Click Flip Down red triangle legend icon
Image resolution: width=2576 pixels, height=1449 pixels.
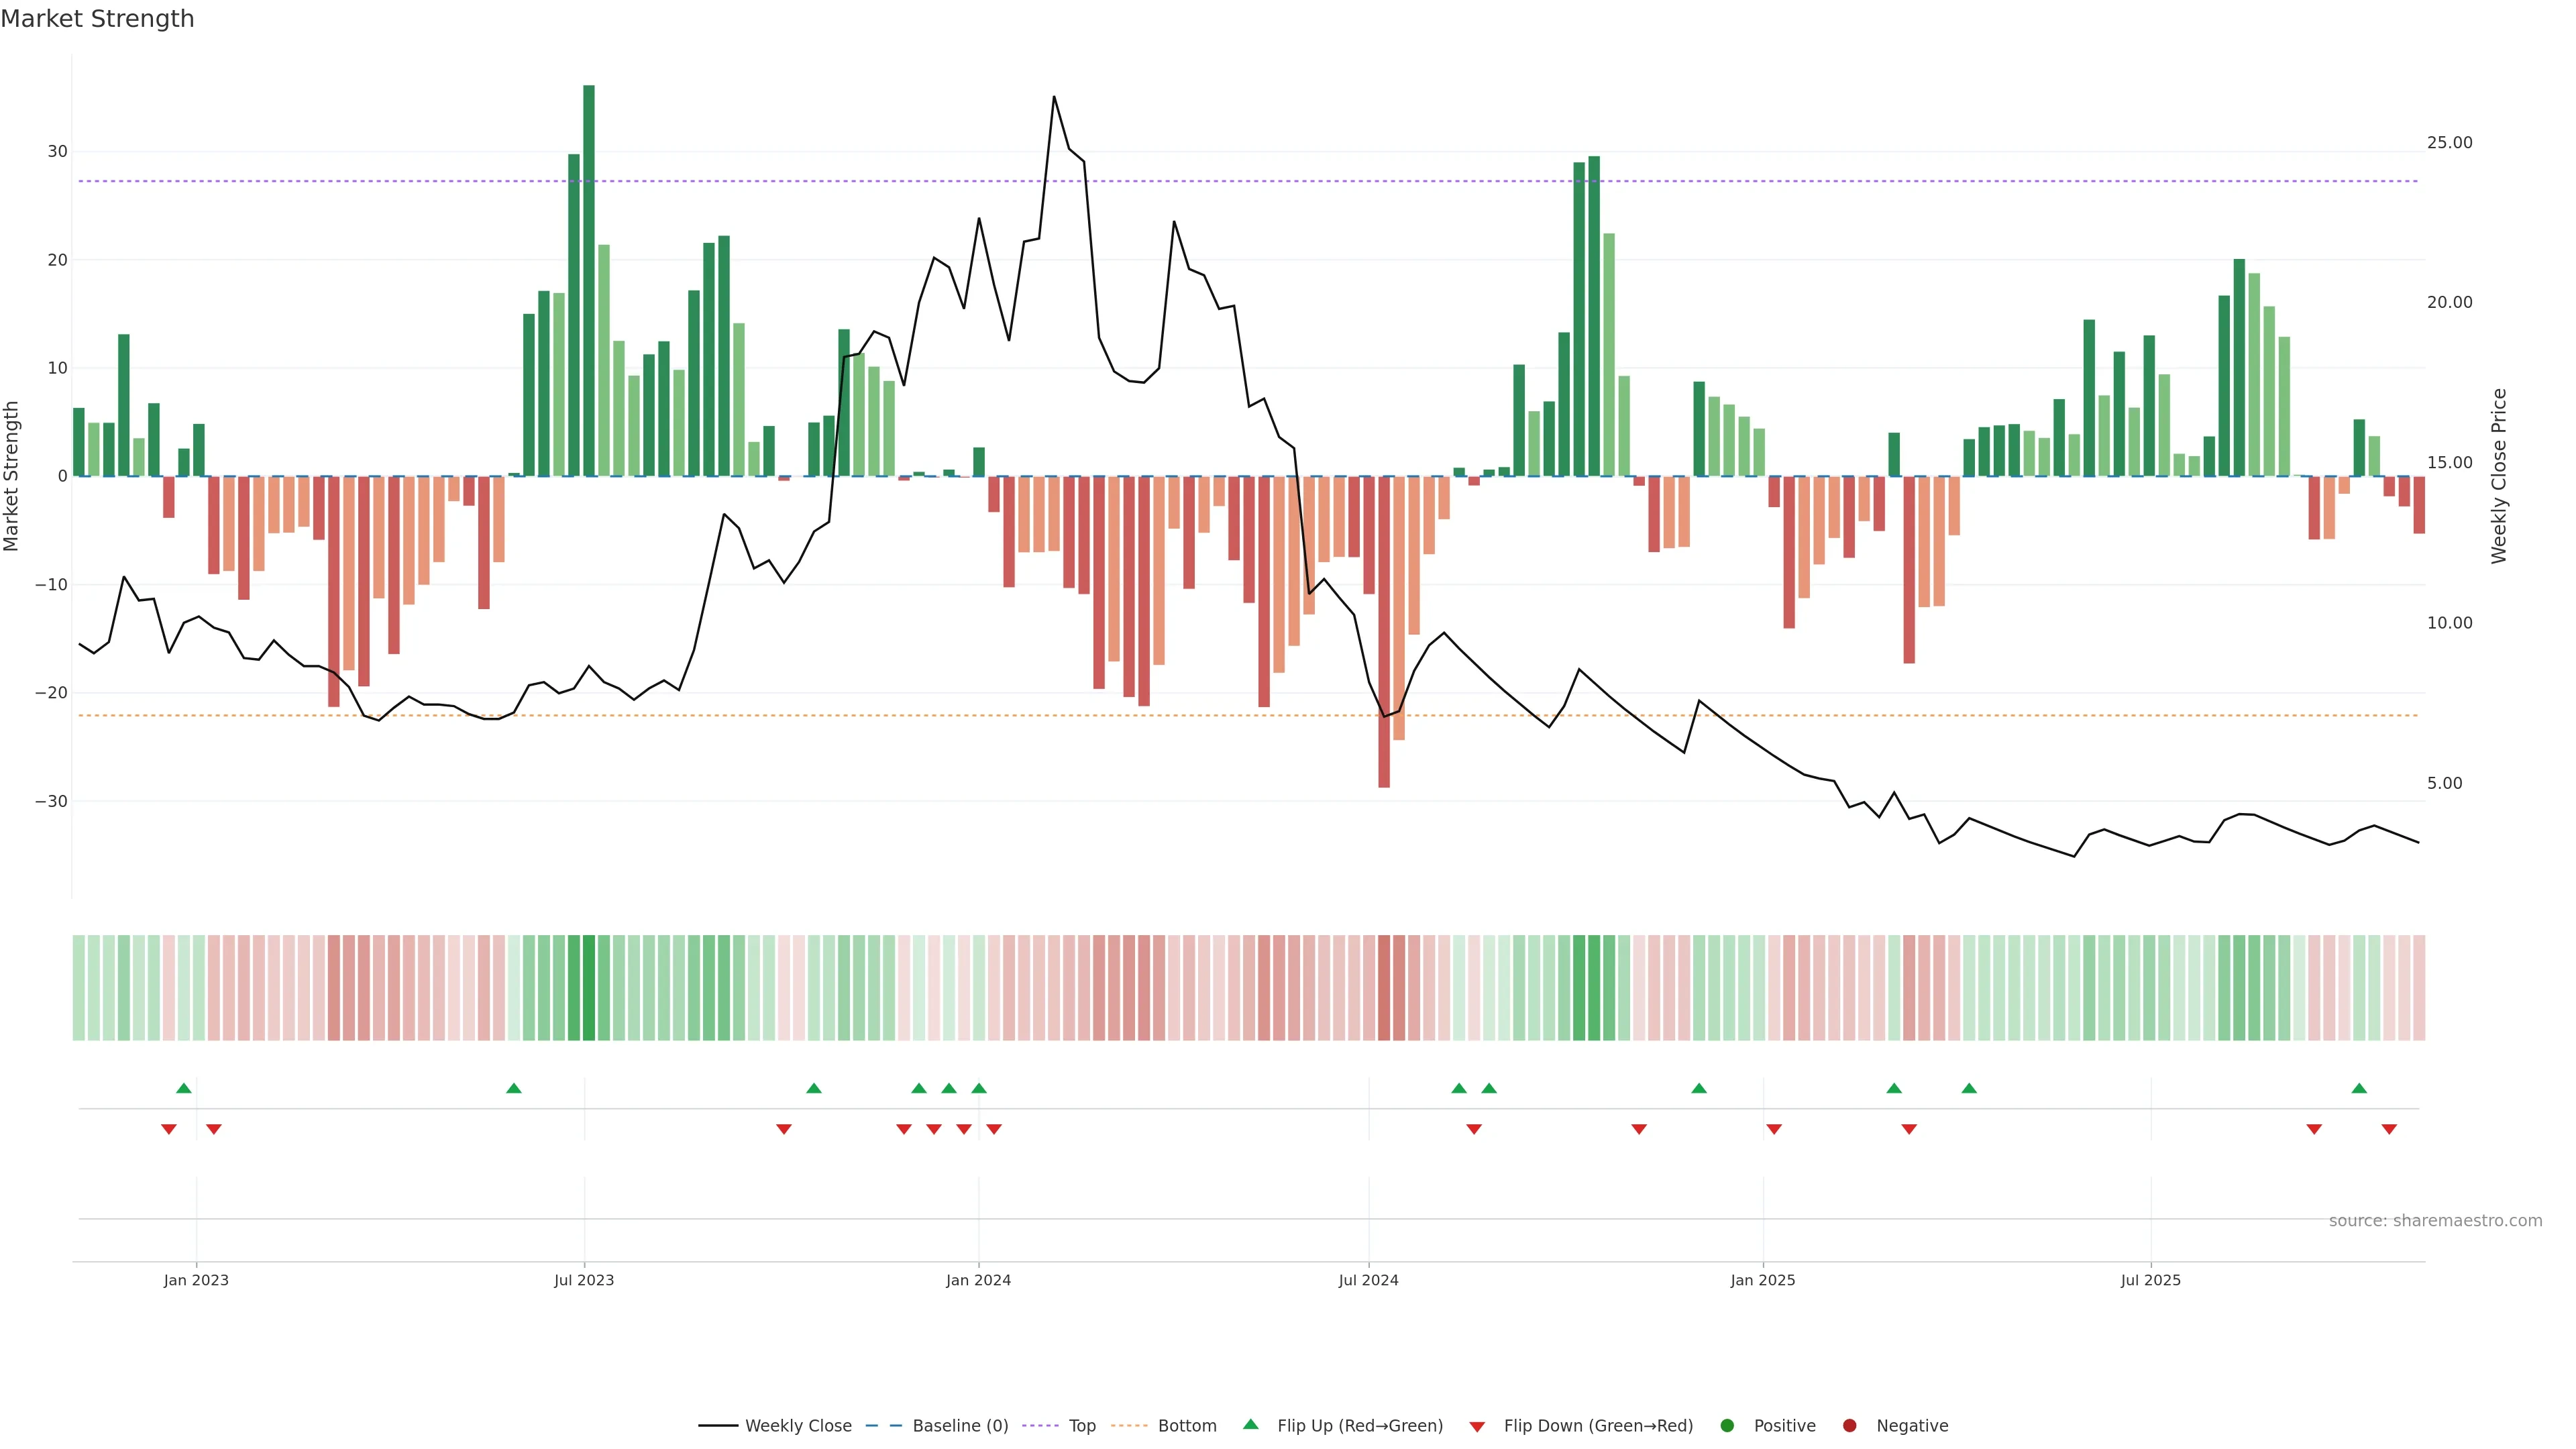point(1477,1427)
